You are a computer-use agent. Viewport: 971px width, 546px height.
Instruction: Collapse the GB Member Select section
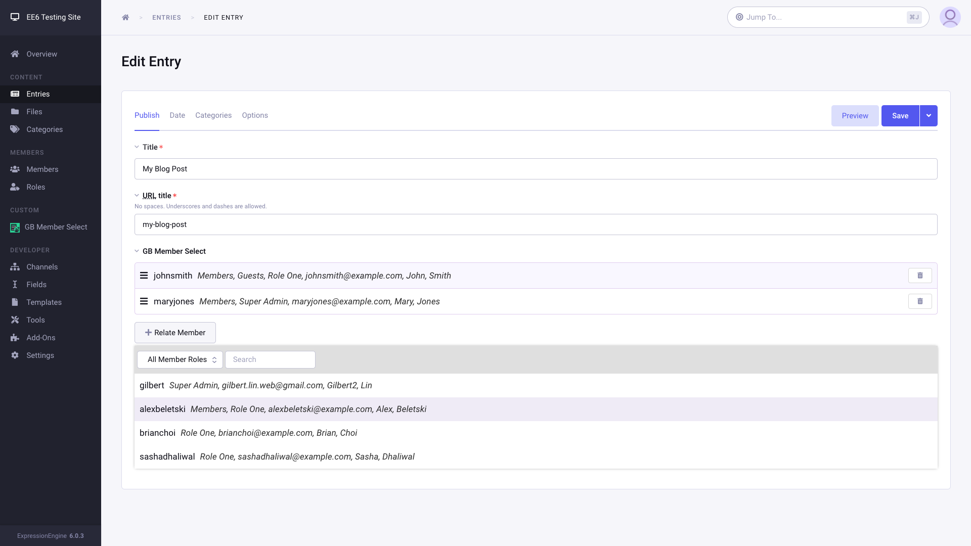[x=137, y=251]
